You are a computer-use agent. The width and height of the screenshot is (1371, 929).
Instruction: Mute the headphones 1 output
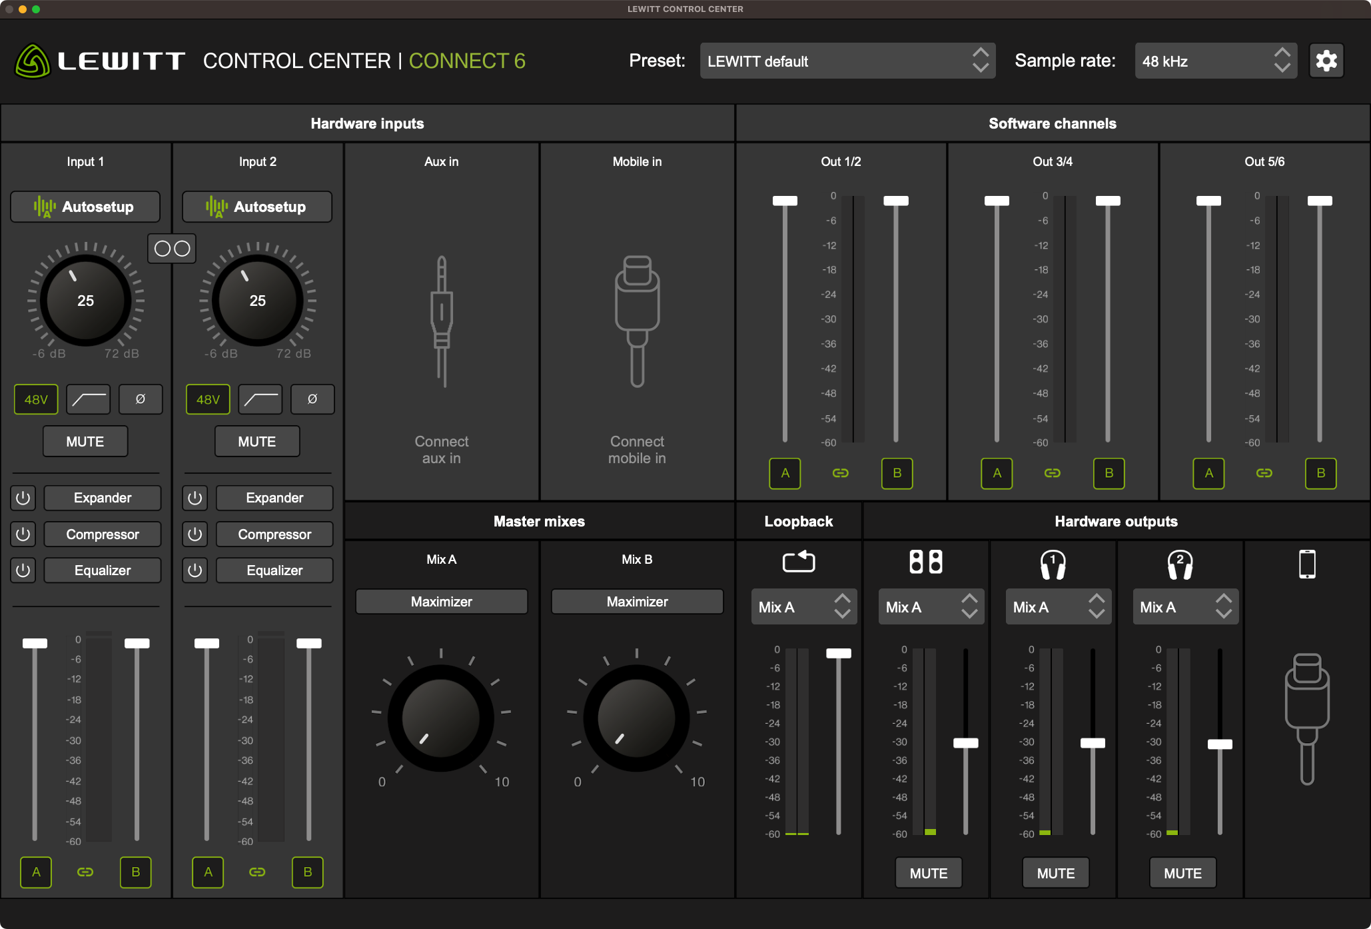tap(1056, 873)
